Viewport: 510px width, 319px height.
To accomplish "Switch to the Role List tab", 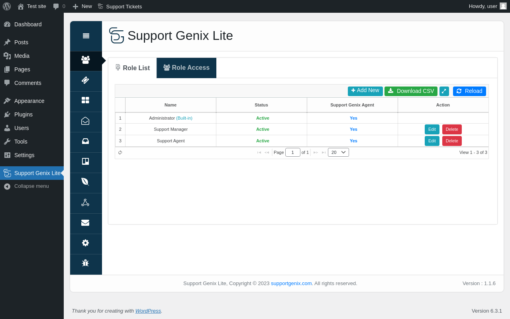I will point(132,68).
